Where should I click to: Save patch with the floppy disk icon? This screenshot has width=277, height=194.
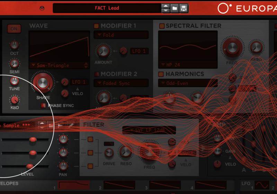click(184, 8)
